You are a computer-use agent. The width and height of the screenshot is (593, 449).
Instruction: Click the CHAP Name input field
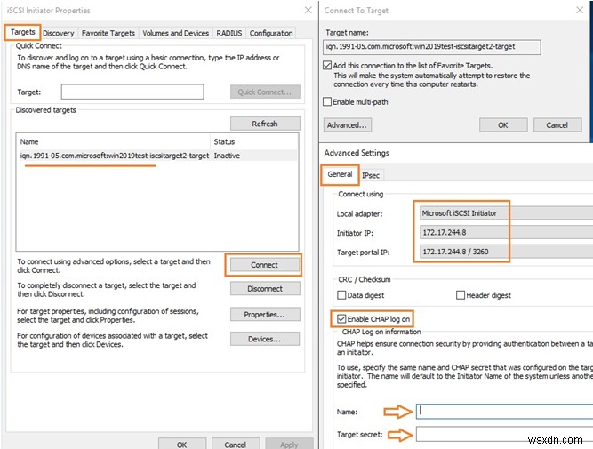click(x=504, y=411)
